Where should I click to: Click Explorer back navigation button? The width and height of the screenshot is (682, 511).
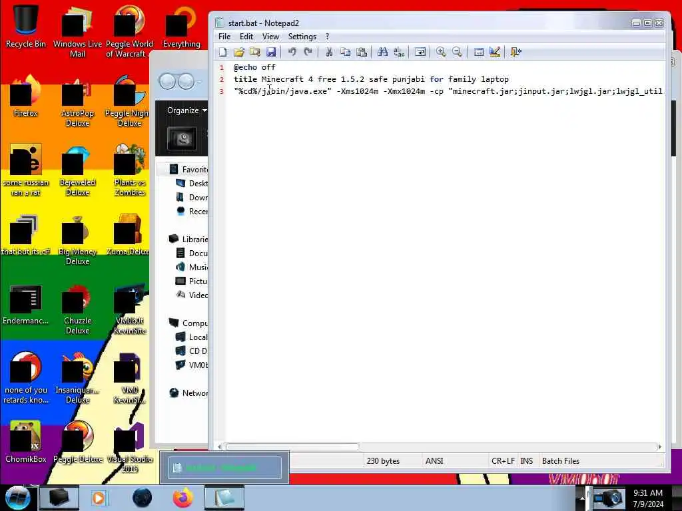click(x=167, y=81)
